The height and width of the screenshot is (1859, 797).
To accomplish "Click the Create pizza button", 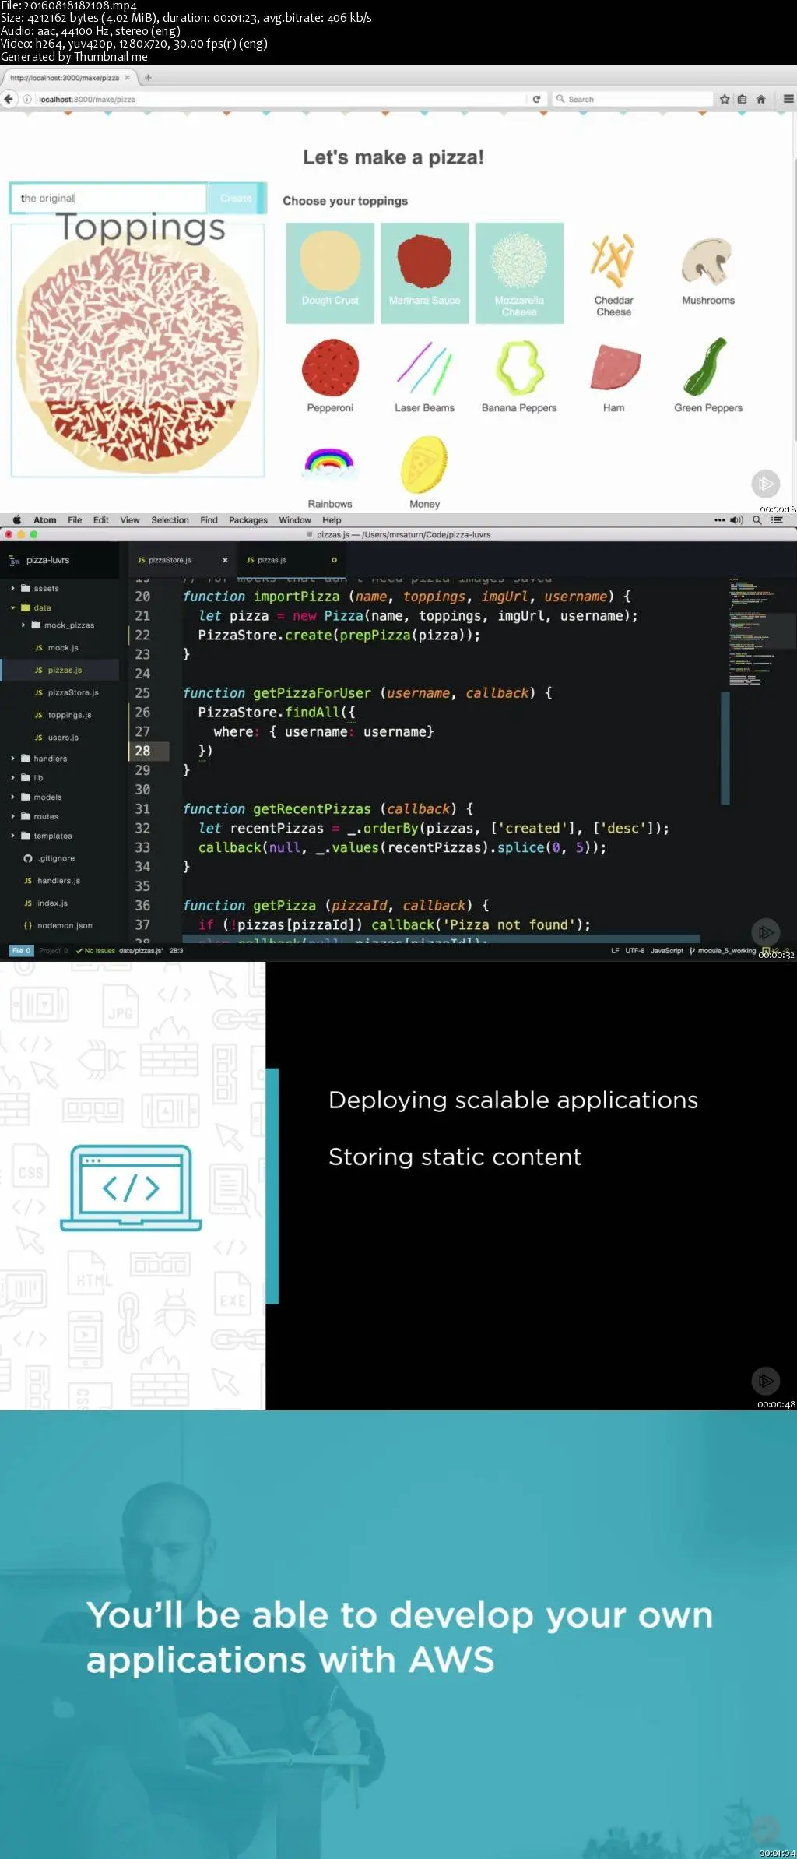I will (237, 198).
